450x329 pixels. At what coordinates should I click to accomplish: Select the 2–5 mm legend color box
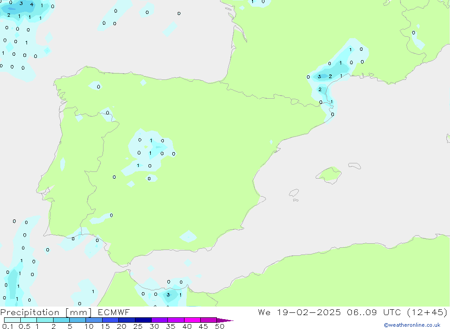click(61, 320)
